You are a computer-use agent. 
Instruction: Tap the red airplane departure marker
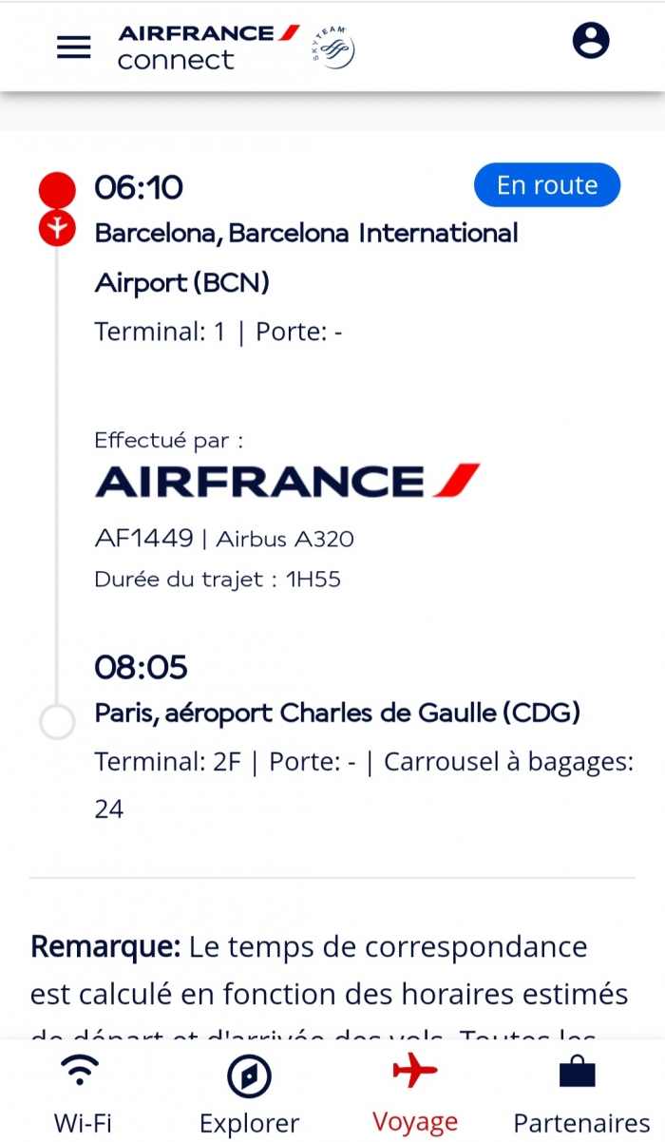pyautogui.click(x=57, y=228)
